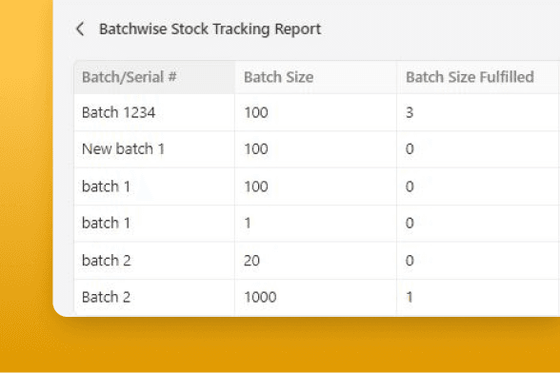Select the Batch 1234 row cell

point(154,113)
